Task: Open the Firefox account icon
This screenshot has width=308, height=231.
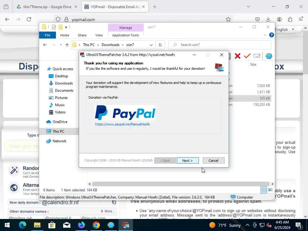Action: pos(279,19)
